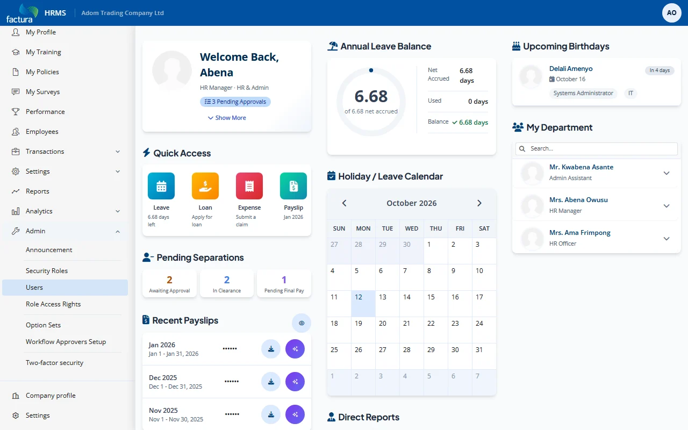Toggle payslip amount visibility eye icon

click(x=302, y=323)
